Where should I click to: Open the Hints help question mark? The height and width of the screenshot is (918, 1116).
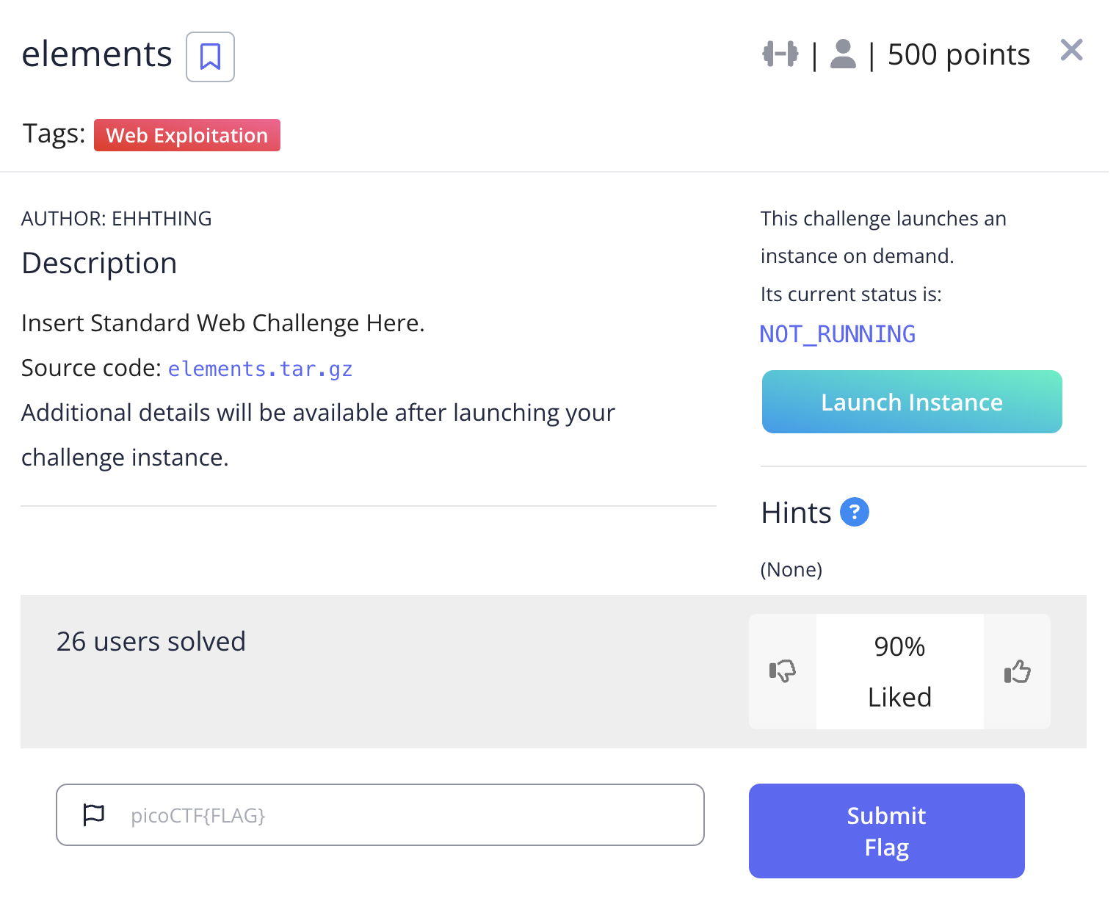[x=854, y=512]
